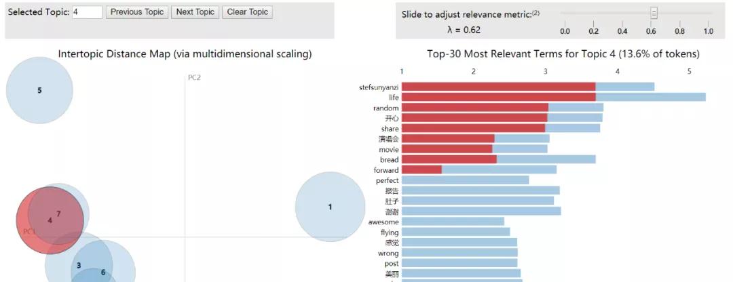The image size is (733, 282).
Task: Select the 'awesome' term label
Action: pos(383,222)
